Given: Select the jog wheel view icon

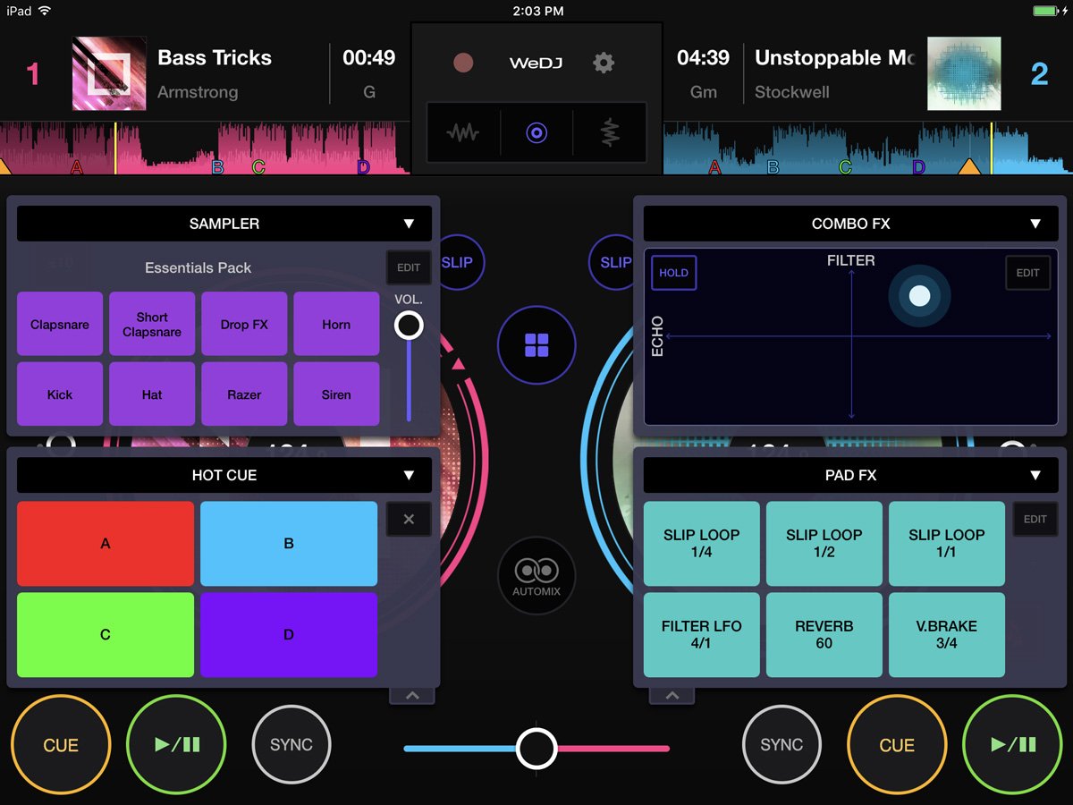Looking at the screenshot, I should click(x=536, y=133).
